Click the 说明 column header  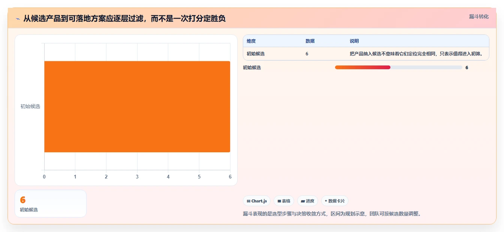pyautogui.click(x=354, y=41)
